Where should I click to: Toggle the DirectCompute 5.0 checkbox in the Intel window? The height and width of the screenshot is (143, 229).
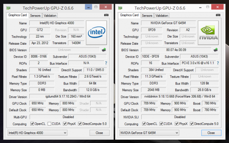80,124
